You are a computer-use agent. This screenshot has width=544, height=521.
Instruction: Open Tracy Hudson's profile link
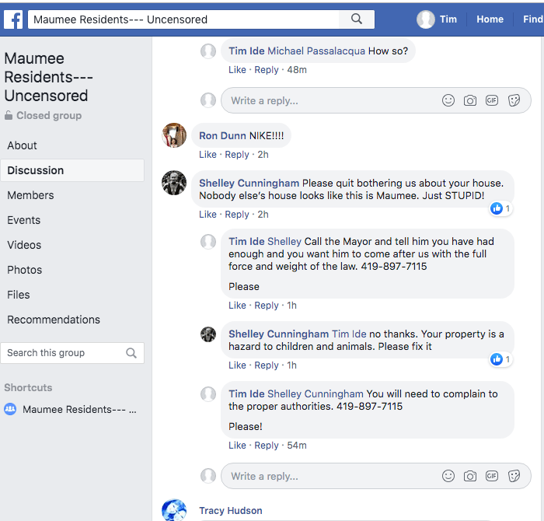pos(230,511)
